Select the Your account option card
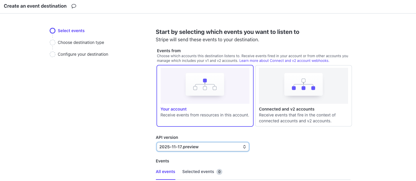 [x=205, y=96]
